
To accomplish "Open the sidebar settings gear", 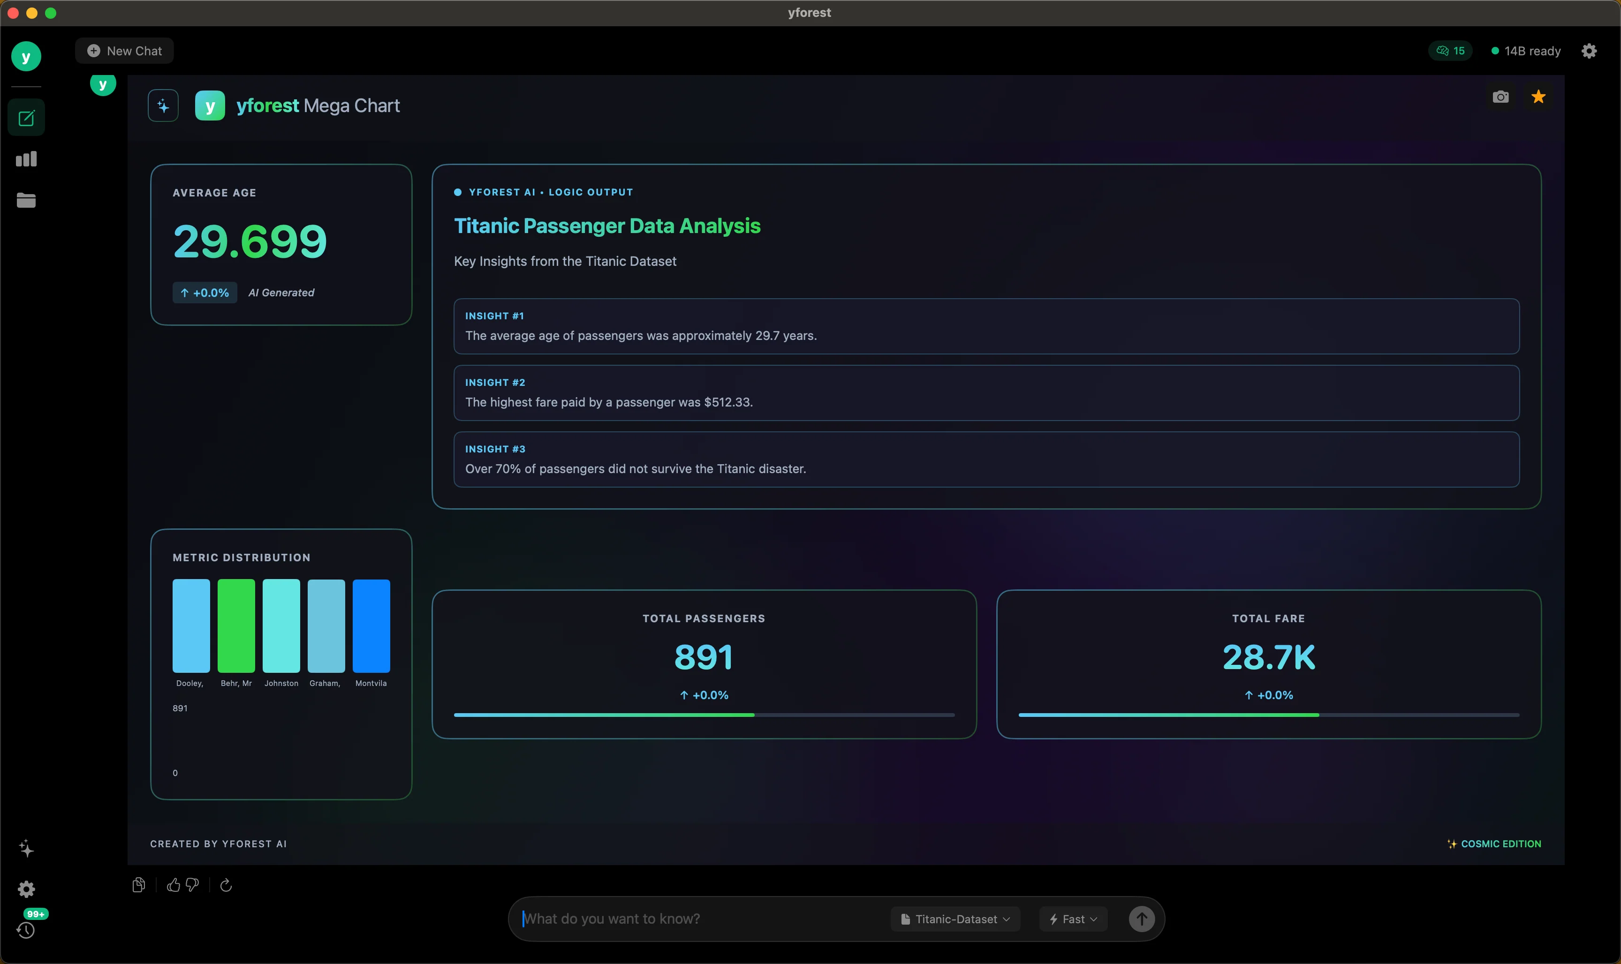I will tap(26, 889).
